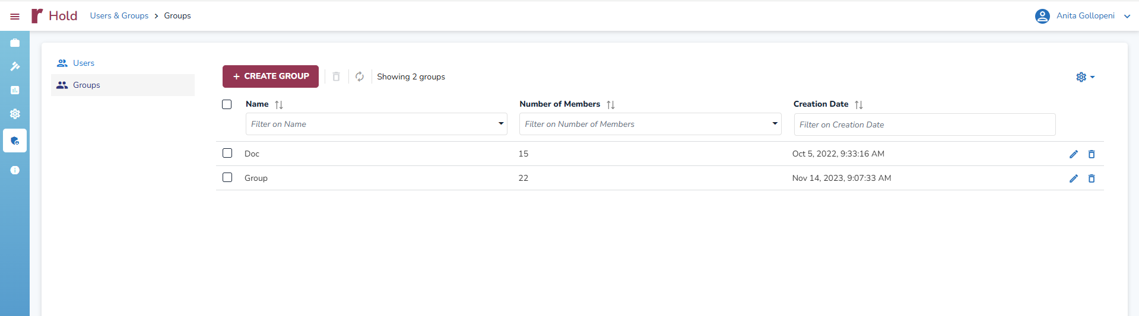Open the chart icon in left sidebar
This screenshot has width=1139, height=316.
(15, 90)
